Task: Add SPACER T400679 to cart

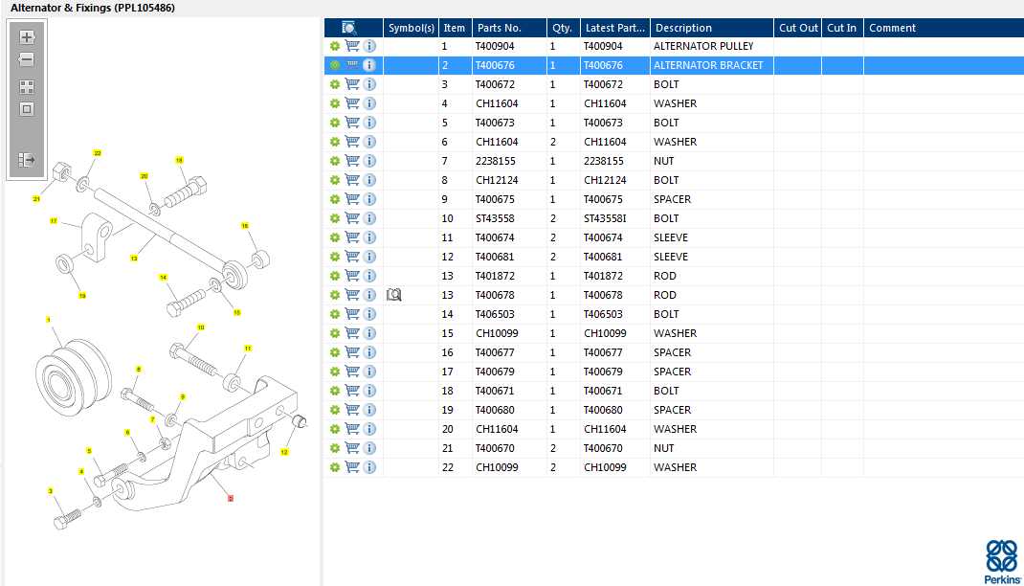Action: click(352, 372)
